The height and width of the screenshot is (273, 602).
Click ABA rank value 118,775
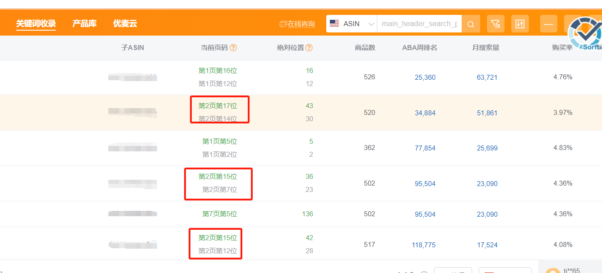(x=423, y=245)
